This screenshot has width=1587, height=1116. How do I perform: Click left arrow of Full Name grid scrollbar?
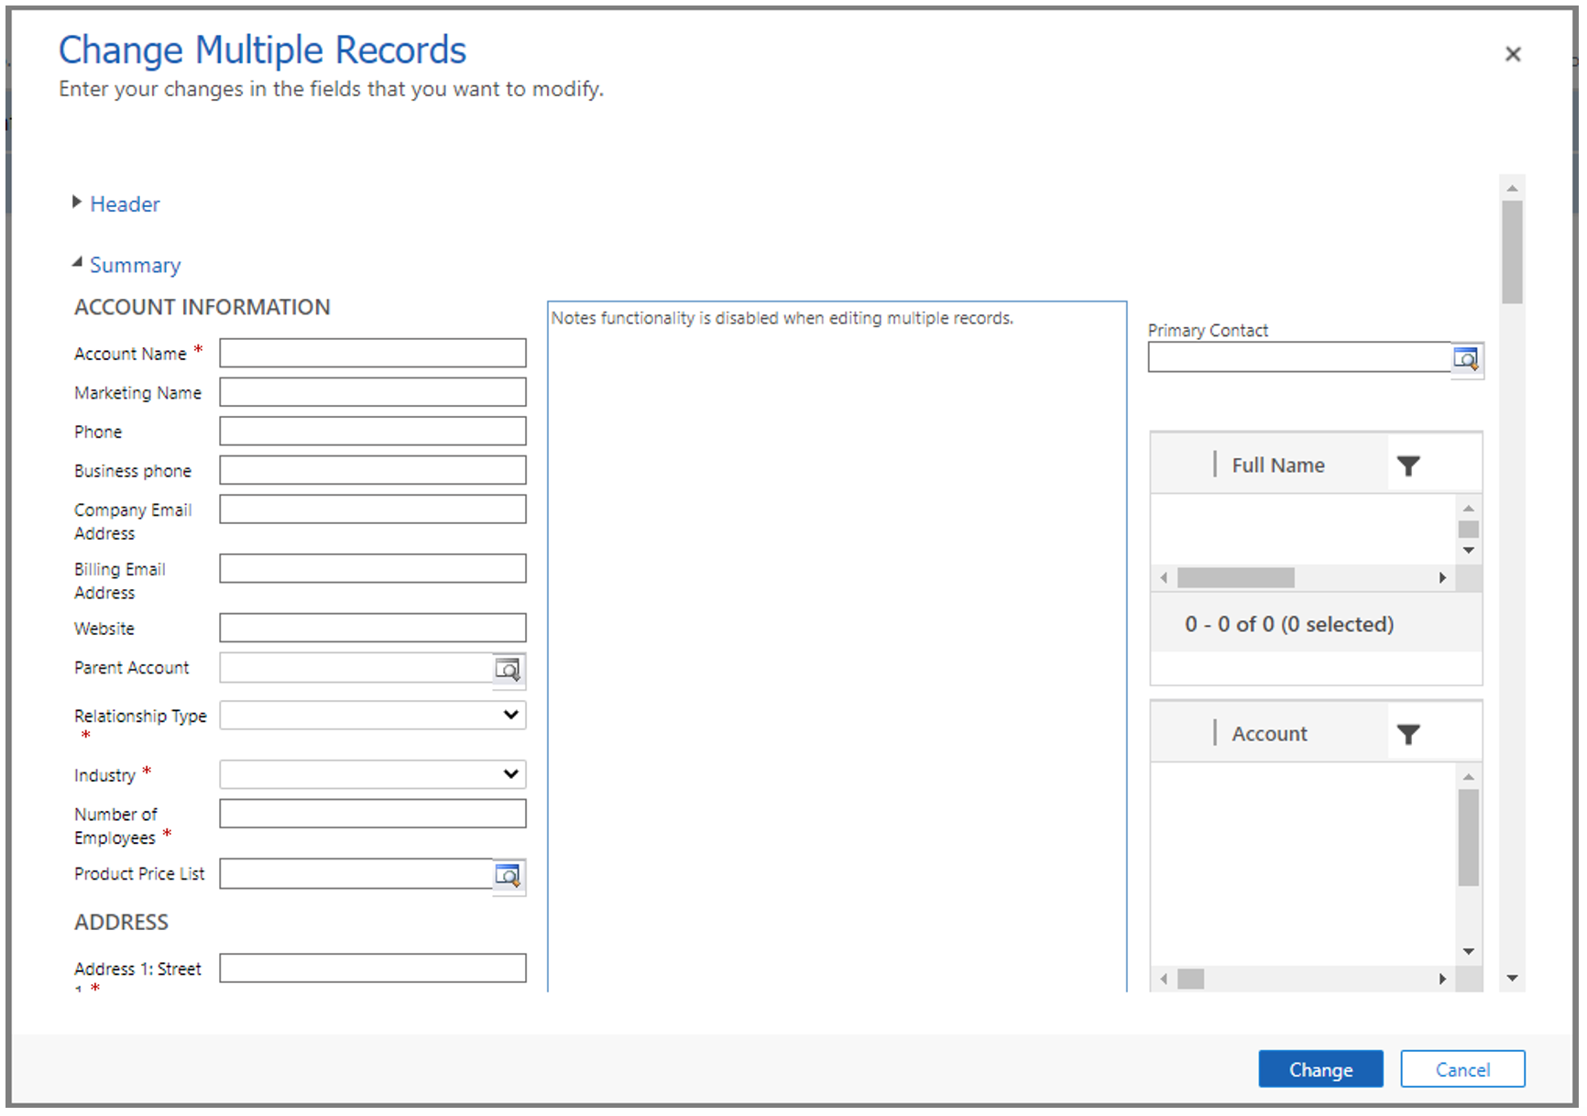click(x=1164, y=578)
